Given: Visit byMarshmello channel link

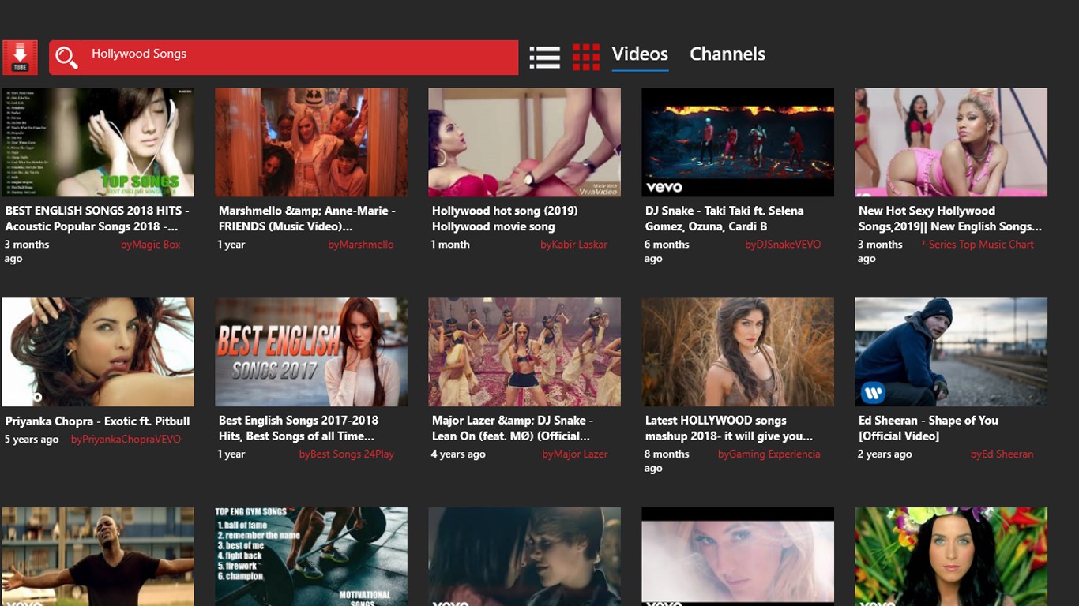Looking at the screenshot, I should (361, 245).
